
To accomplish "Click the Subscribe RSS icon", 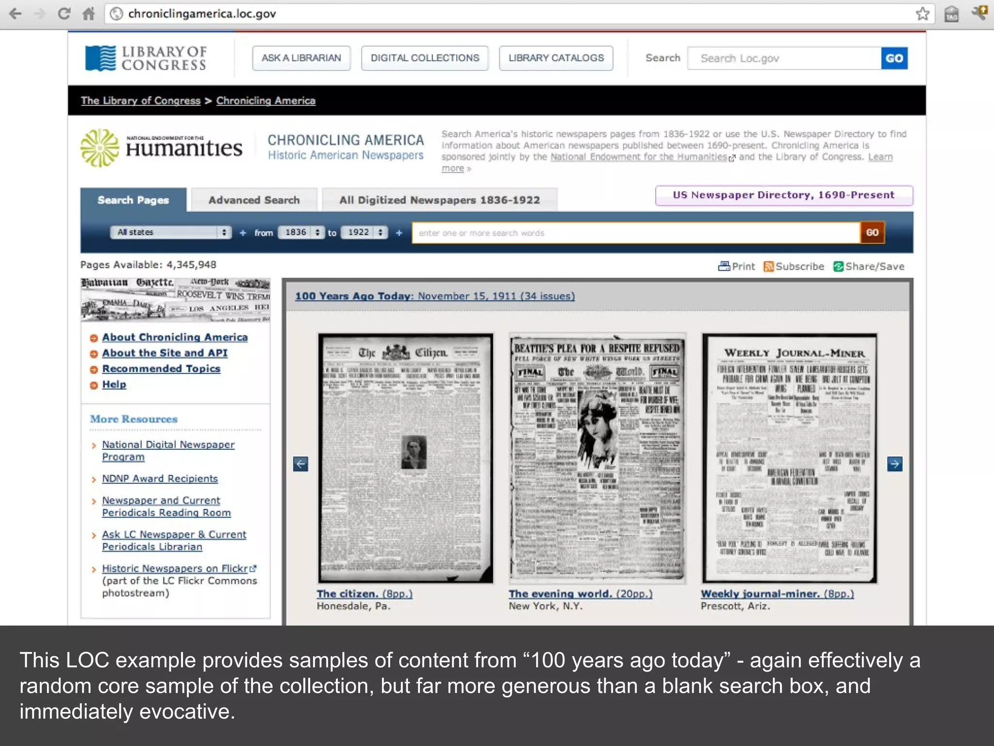I will pyautogui.click(x=769, y=266).
